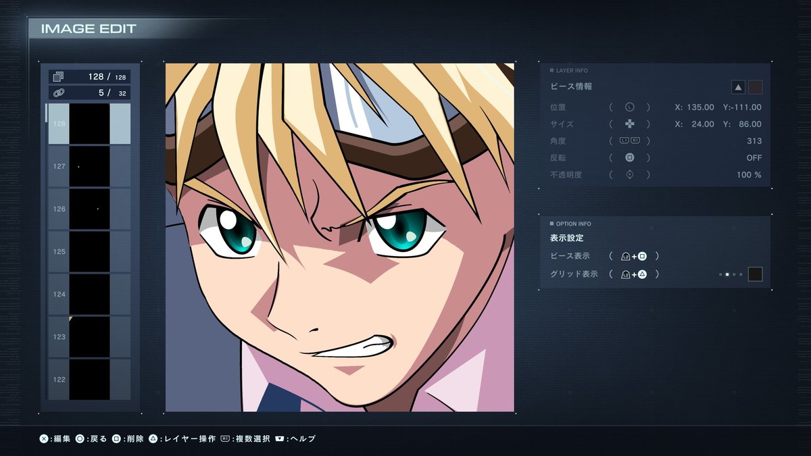811x456 pixels.
Task: Toggle the 反転 OFF value
Action: pyautogui.click(x=754, y=158)
